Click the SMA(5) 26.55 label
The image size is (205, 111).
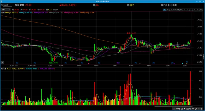tap(11, 13)
